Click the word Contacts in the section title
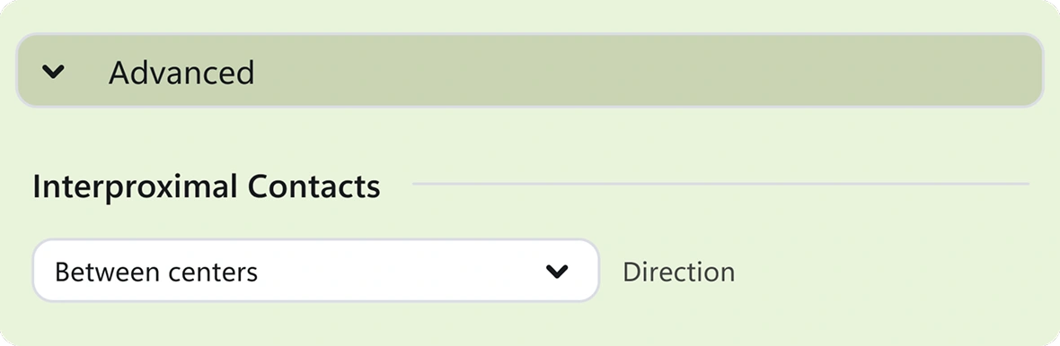Image resolution: width=1060 pixels, height=346 pixels. pyautogui.click(x=314, y=186)
